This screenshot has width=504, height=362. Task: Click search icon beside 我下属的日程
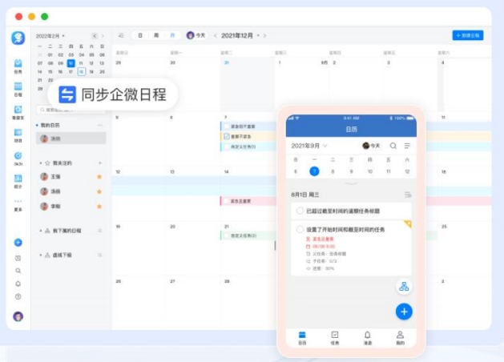pos(100,231)
